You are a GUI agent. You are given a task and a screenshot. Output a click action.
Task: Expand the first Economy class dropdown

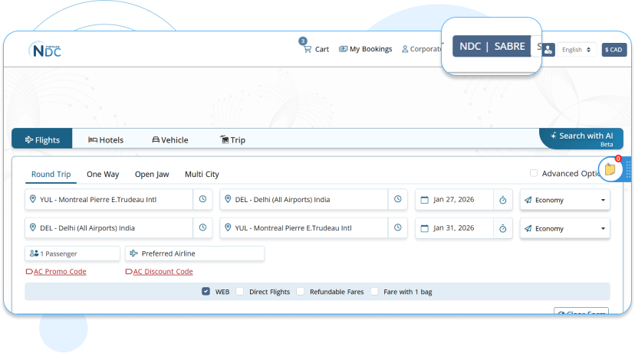565,200
